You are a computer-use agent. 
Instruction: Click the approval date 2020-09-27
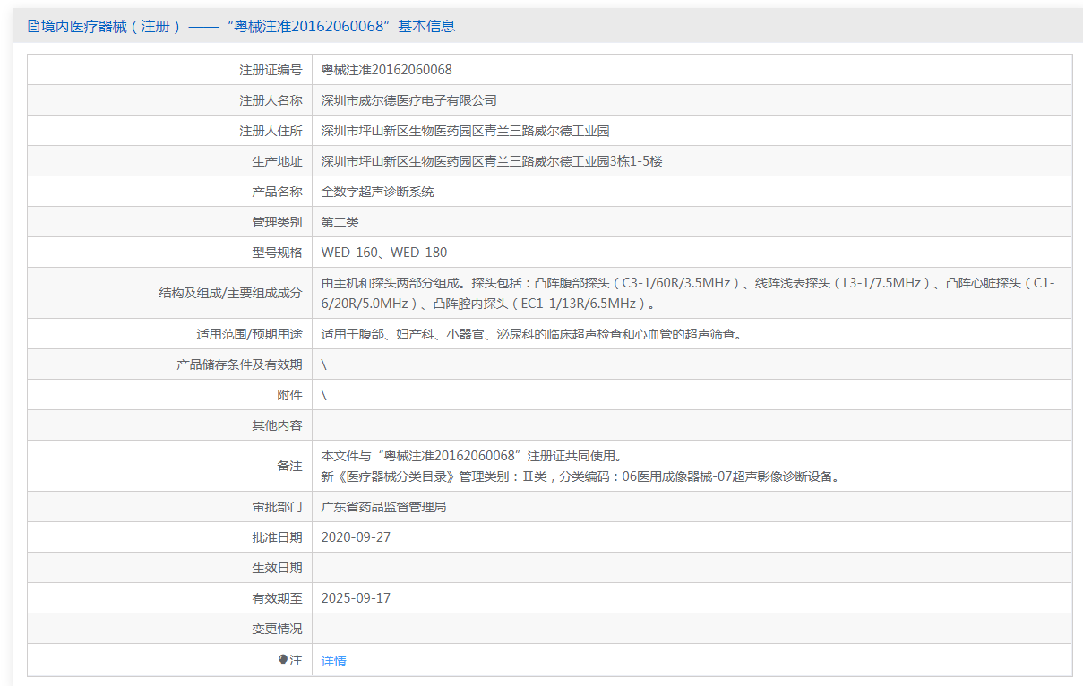[x=356, y=537]
